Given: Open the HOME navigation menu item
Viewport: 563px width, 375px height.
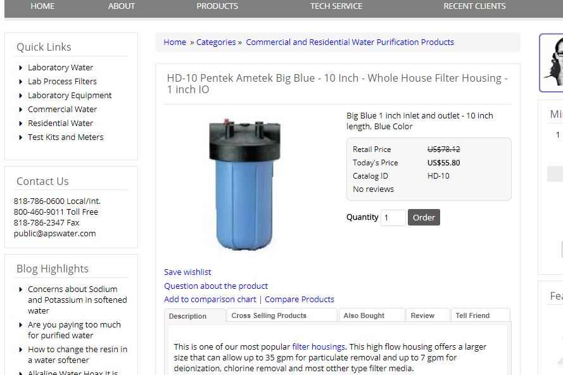Looking at the screenshot, I should [42, 6].
